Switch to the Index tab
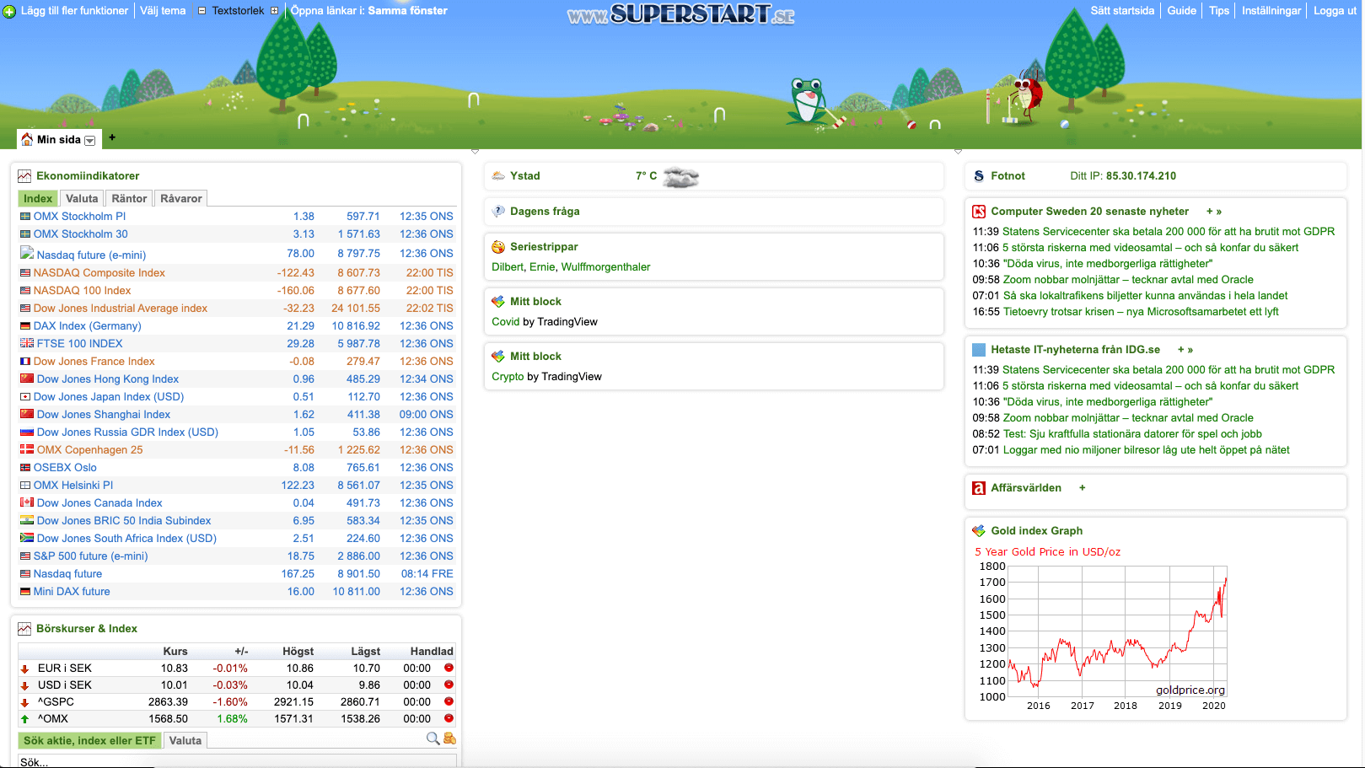 coord(38,199)
